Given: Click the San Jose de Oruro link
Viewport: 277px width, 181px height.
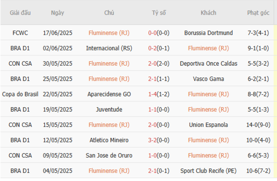Looking at the screenshot, I should (109, 155).
